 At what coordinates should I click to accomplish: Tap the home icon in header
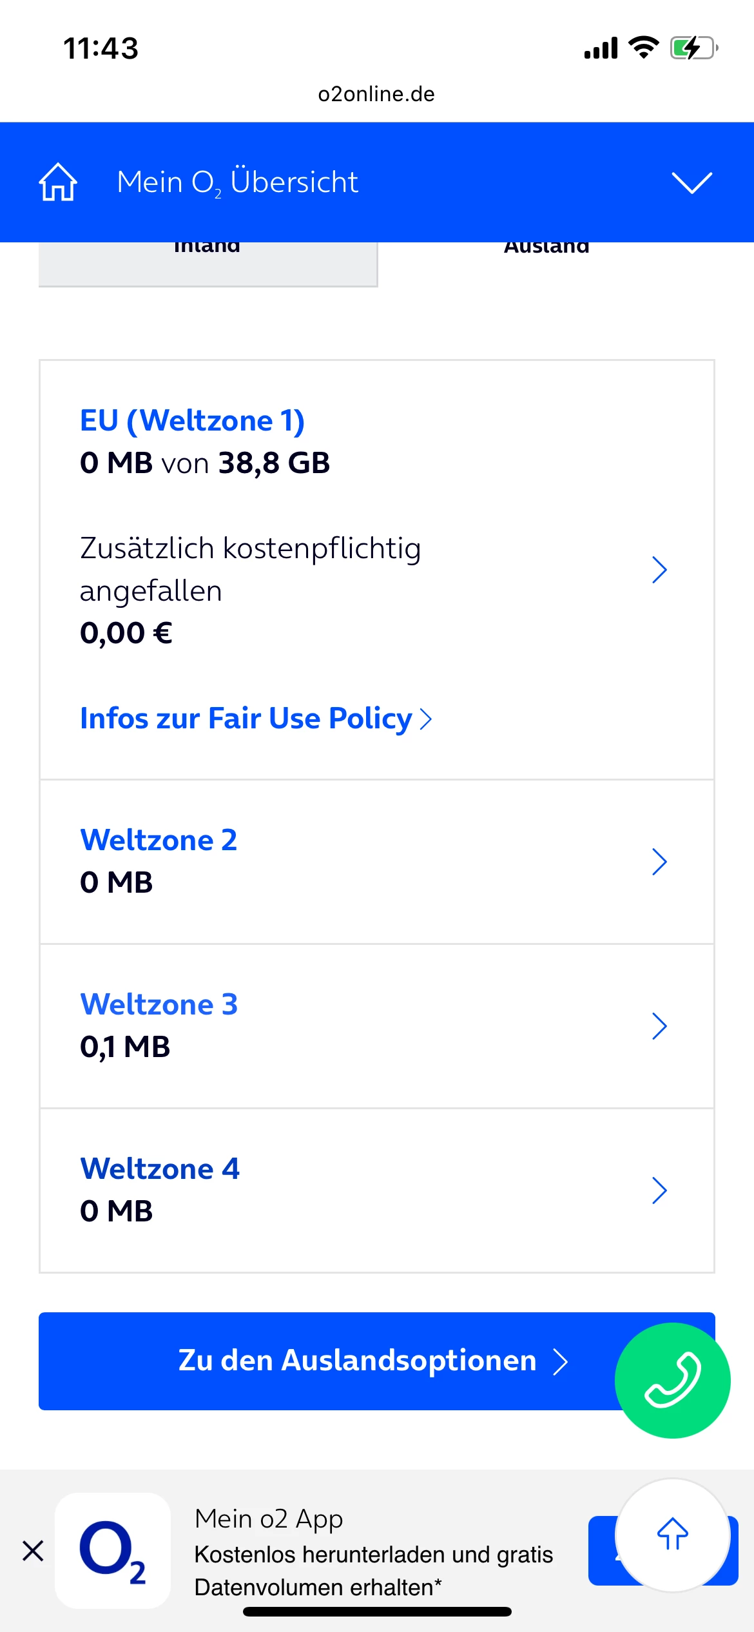(x=58, y=182)
